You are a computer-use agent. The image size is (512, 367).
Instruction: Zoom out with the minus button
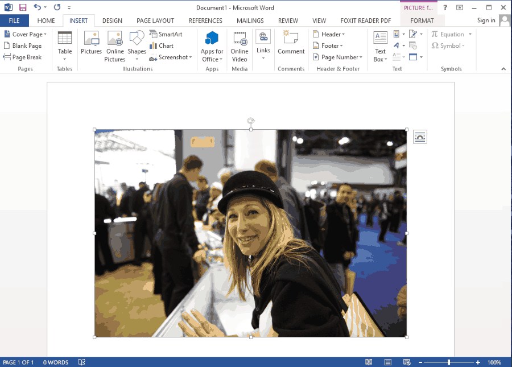(x=420, y=362)
